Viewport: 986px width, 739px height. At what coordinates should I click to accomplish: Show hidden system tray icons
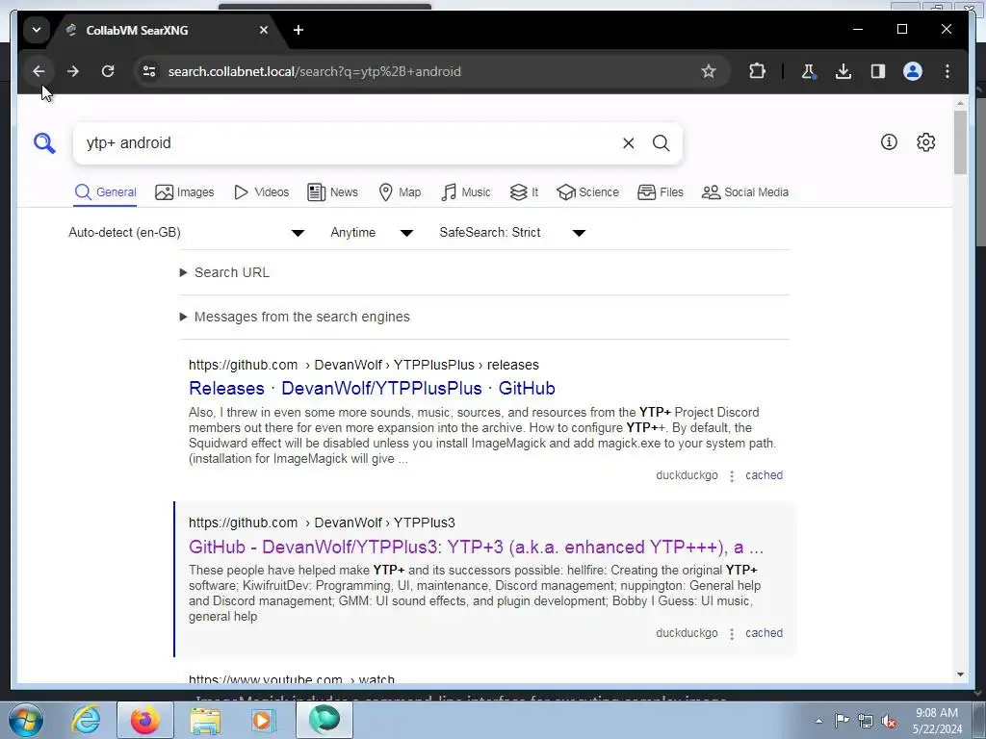[x=818, y=721]
